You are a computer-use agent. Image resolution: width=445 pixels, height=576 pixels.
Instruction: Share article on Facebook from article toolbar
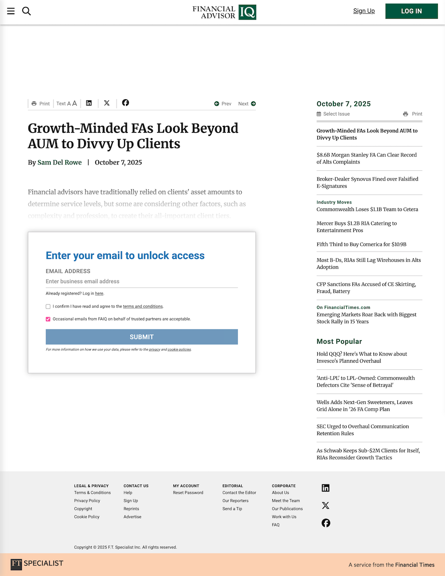tap(125, 103)
